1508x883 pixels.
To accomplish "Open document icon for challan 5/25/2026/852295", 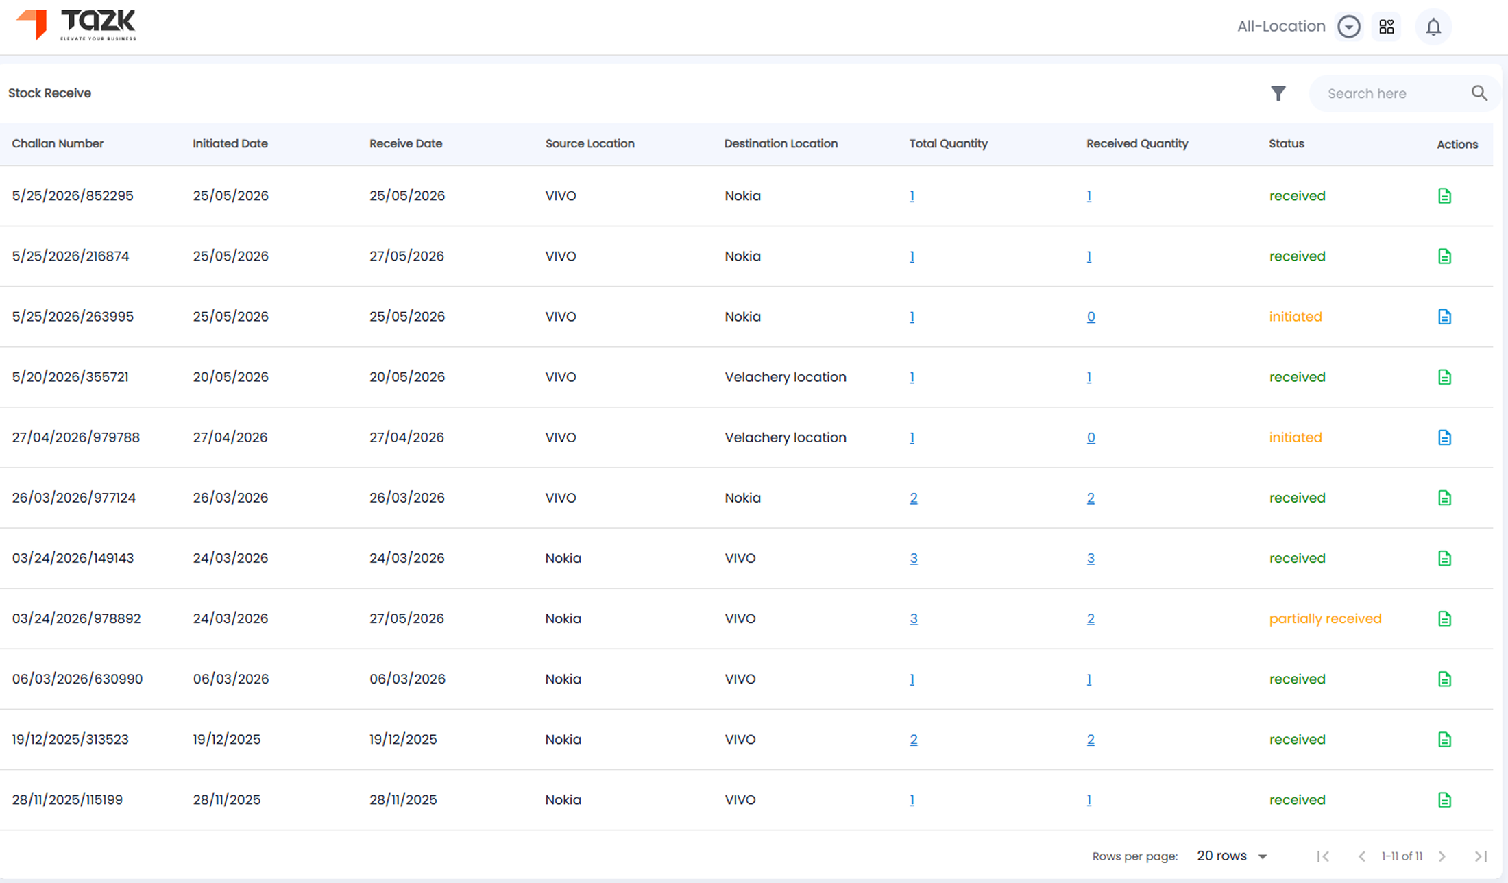I will pos(1444,196).
